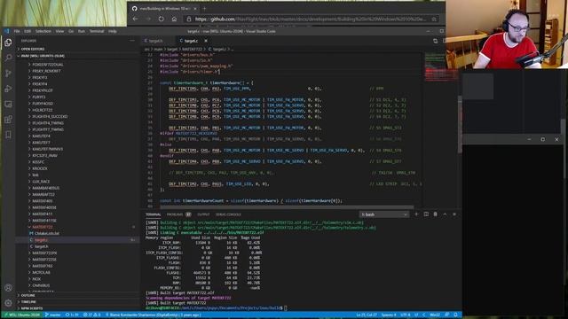Open the Explorer view in activity bar

(x=8, y=43)
